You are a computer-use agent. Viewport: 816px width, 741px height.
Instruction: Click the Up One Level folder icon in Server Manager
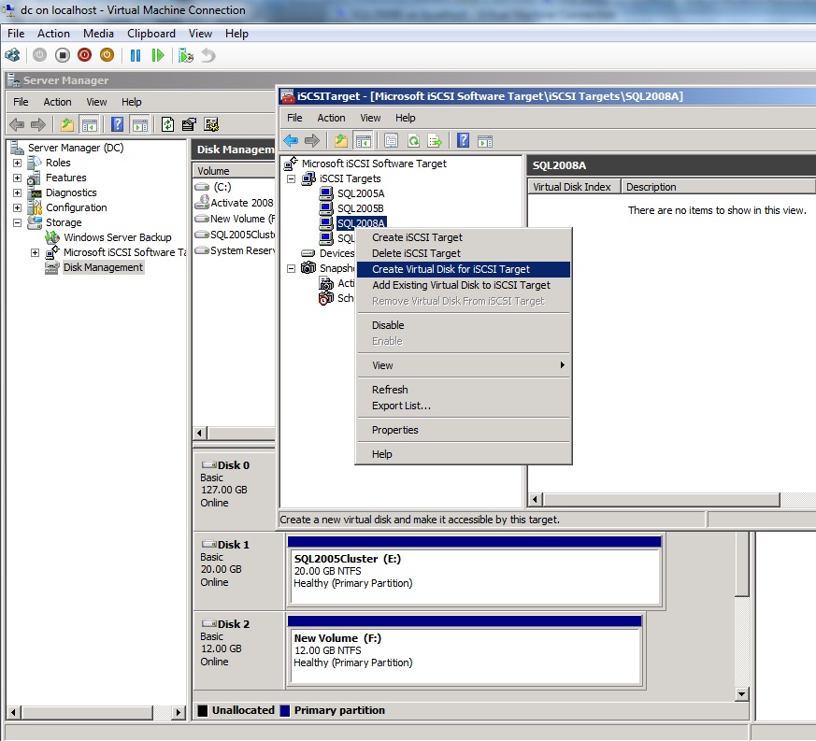67,125
